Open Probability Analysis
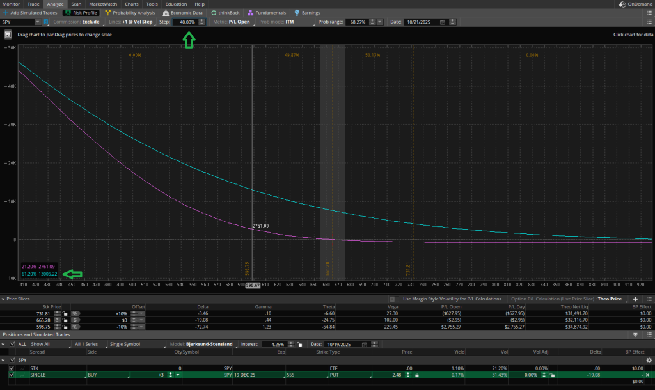The image size is (655, 390). [x=133, y=12]
